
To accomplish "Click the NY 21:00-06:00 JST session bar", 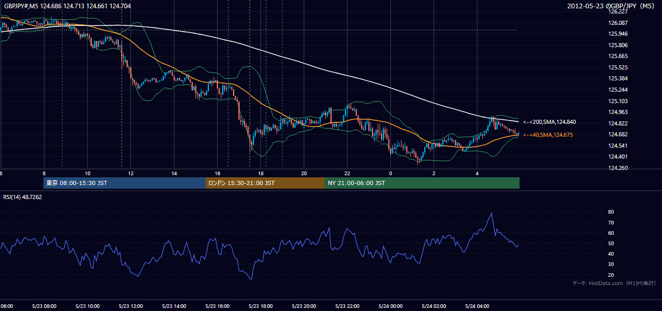I will (422, 183).
